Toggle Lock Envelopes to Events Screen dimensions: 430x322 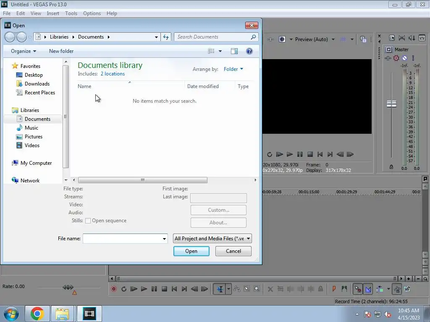pos(397,289)
